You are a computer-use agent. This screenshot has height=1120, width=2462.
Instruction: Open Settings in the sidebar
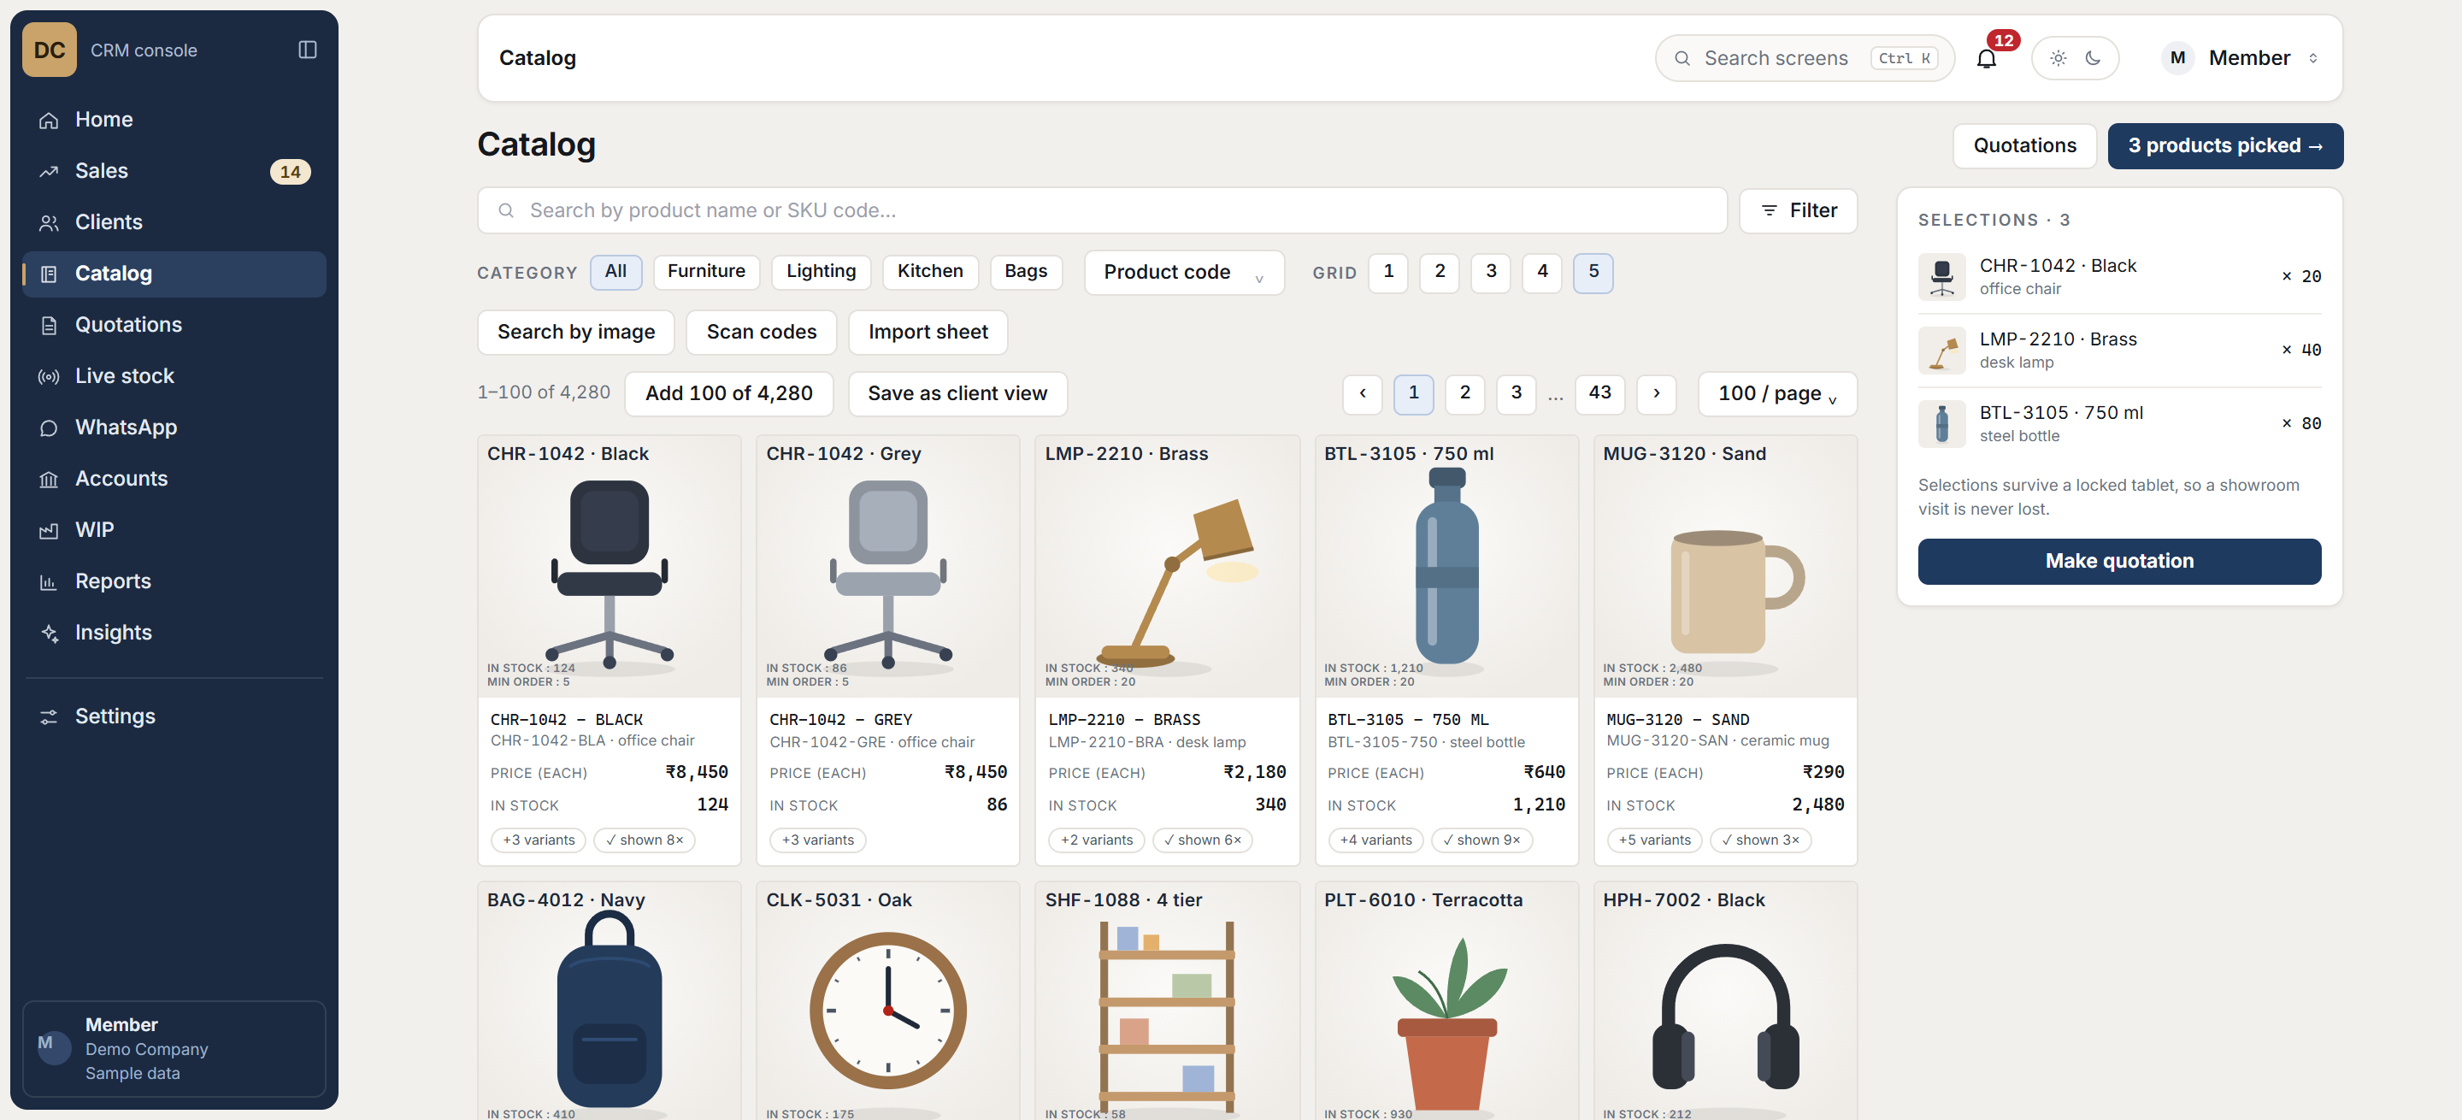click(x=175, y=716)
